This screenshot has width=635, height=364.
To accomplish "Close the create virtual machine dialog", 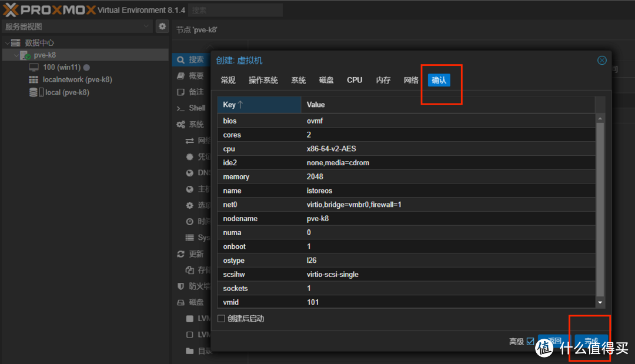I will 602,61.
